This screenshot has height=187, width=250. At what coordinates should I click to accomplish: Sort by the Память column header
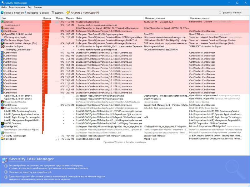(x=69, y=18)
